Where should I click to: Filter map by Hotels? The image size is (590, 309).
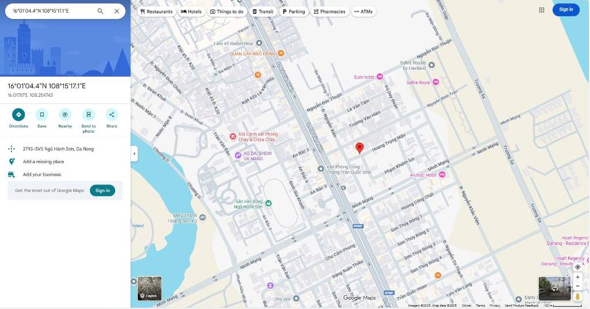(x=191, y=12)
